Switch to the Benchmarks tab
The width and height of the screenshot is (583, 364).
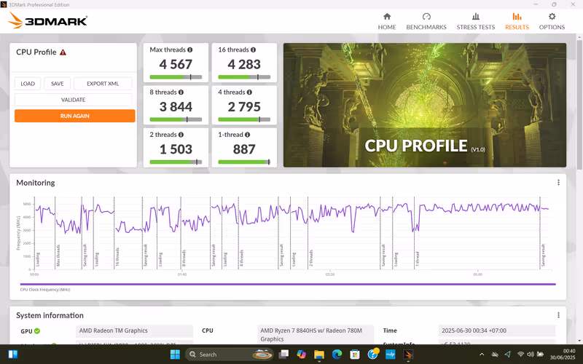point(426,21)
